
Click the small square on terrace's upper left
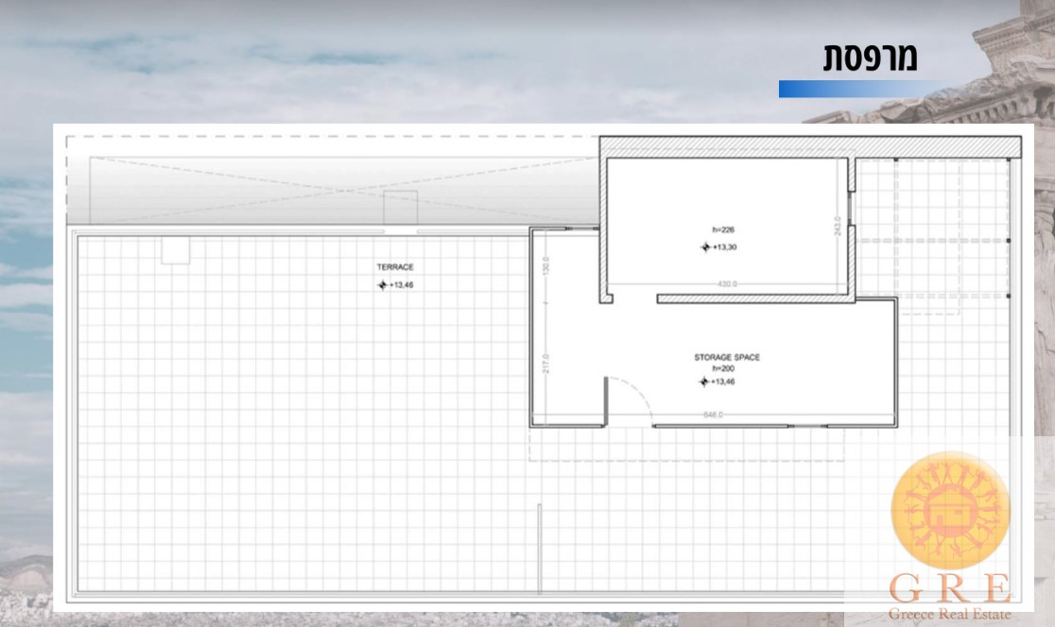[x=175, y=249]
